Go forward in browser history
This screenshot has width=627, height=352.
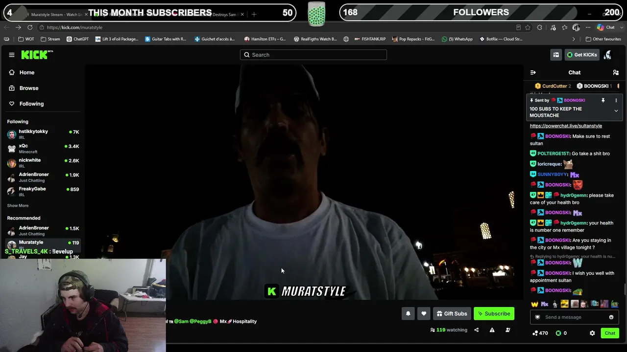[x=18, y=27]
